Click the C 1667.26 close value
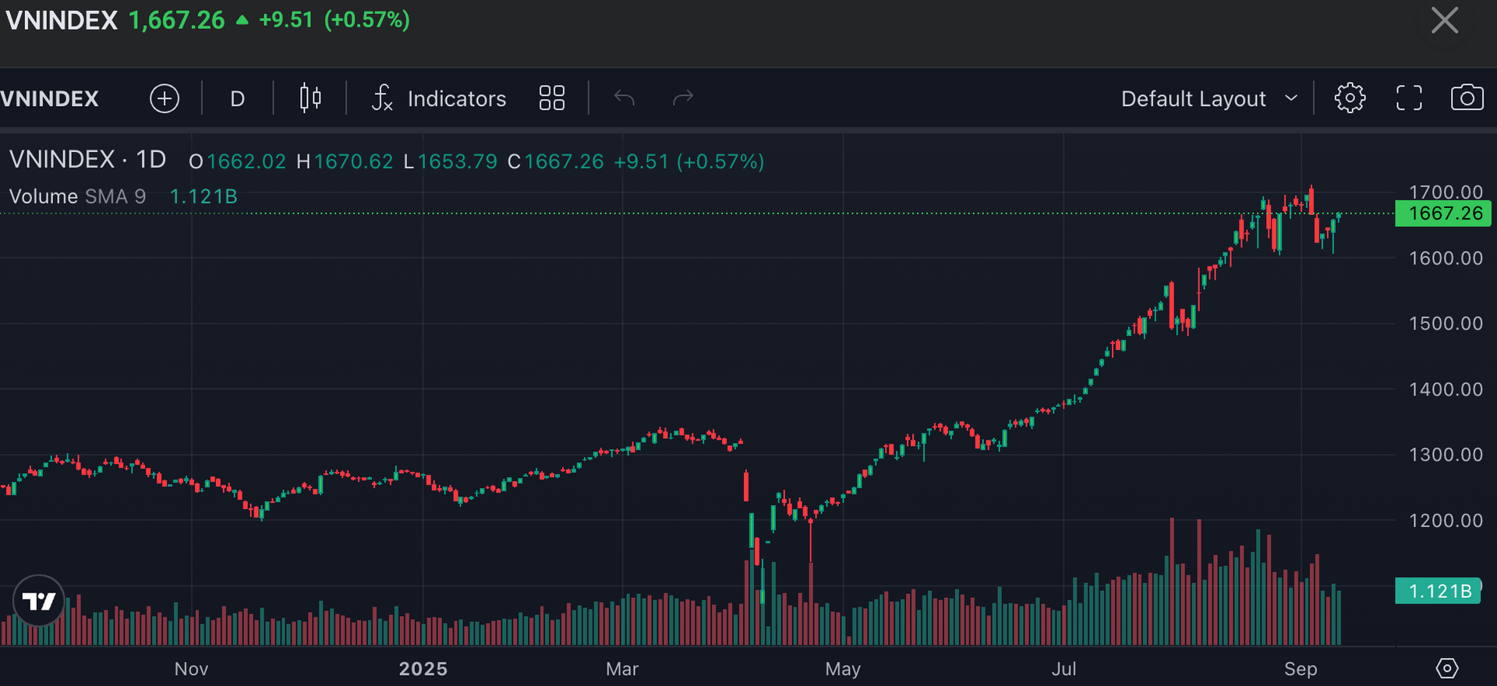The image size is (1497, 686). coord(555,161)
